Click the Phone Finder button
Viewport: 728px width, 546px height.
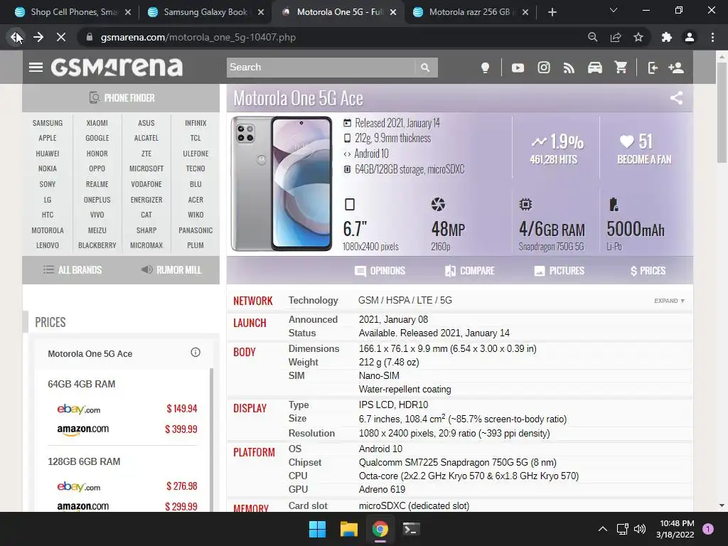(121, 98)
